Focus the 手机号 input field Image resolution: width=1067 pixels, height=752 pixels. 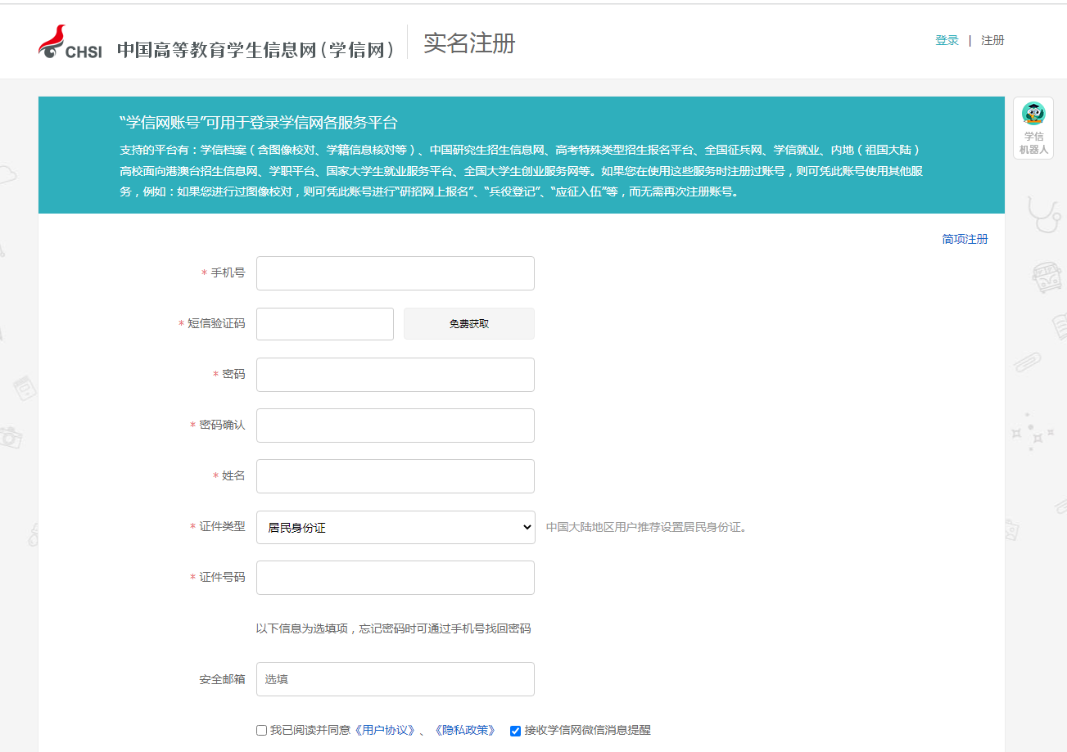tap(396, 273)
